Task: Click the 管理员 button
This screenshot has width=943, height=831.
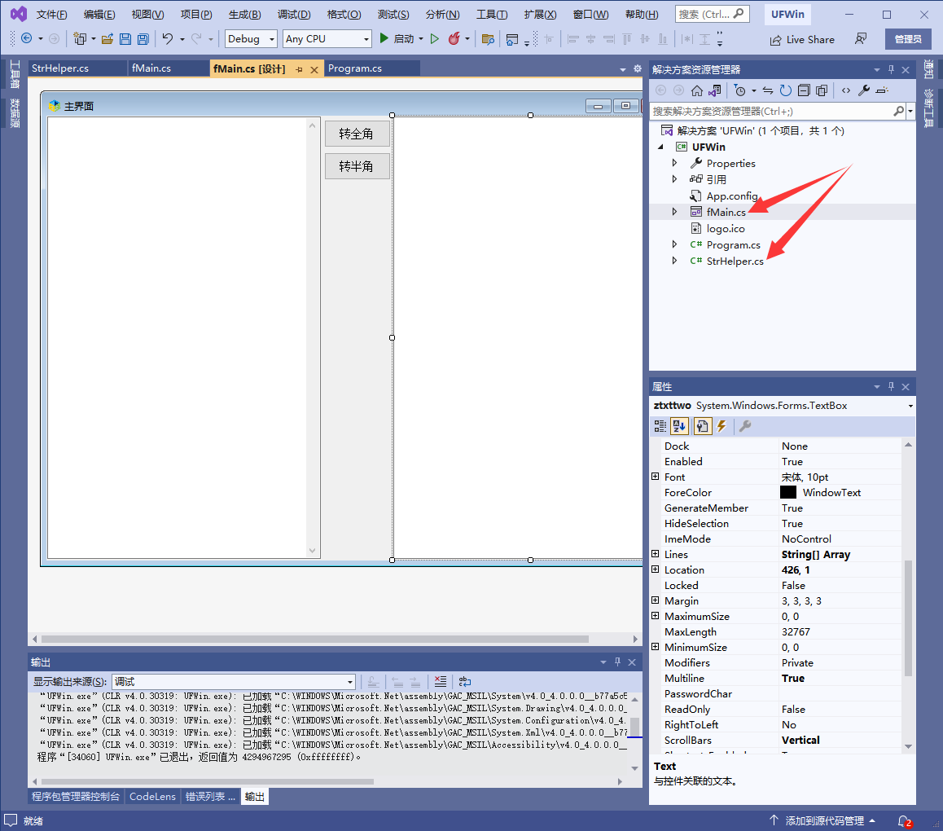Action: [908, 39]
